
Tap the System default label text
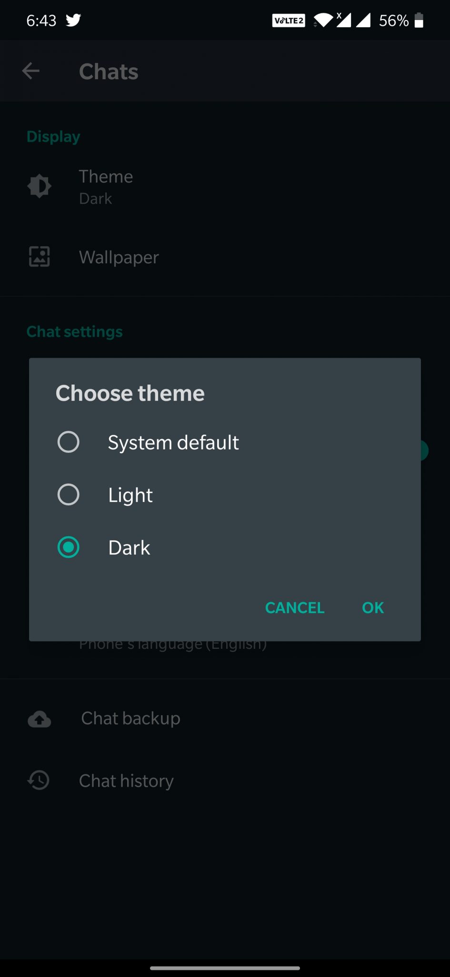tap(173, 443)
